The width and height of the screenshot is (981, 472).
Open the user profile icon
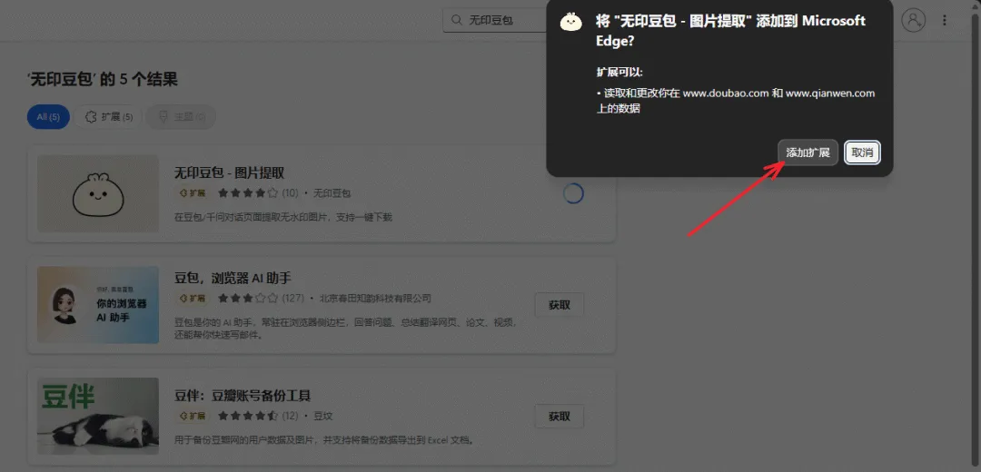pyautogui.click(x=914, y=20)
